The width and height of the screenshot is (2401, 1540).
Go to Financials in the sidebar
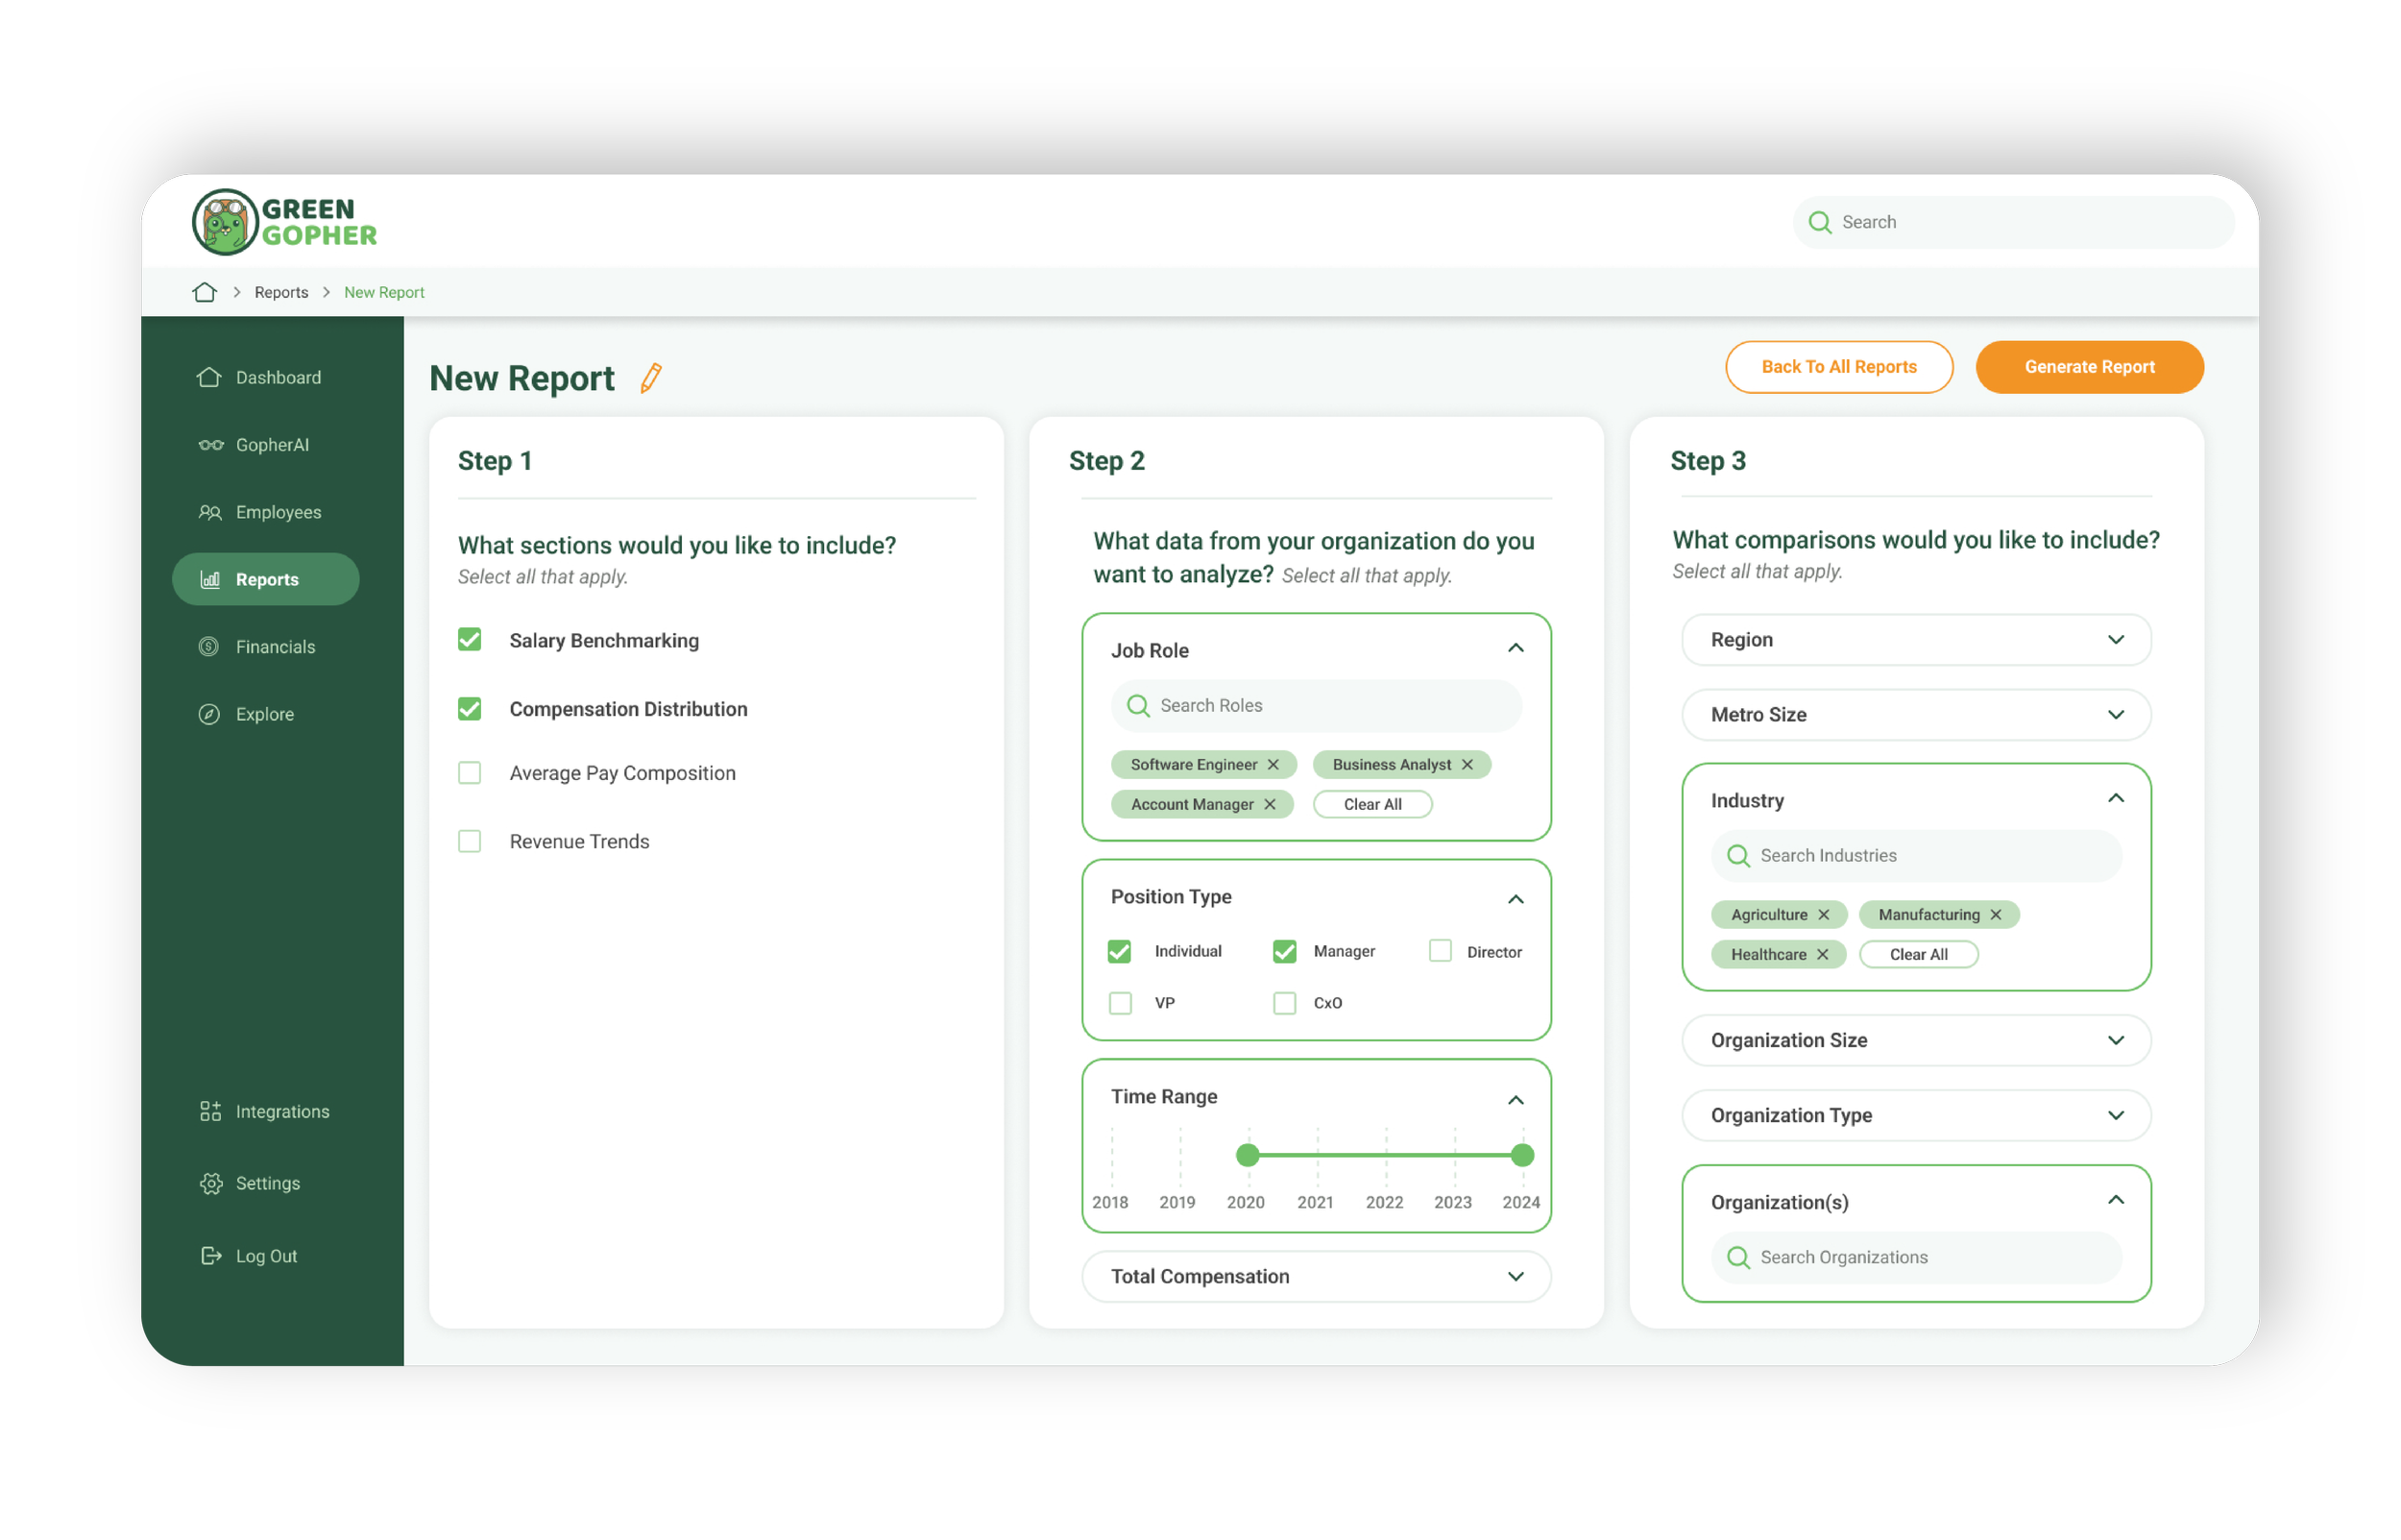pyautogui.click(x=275, y=647)
